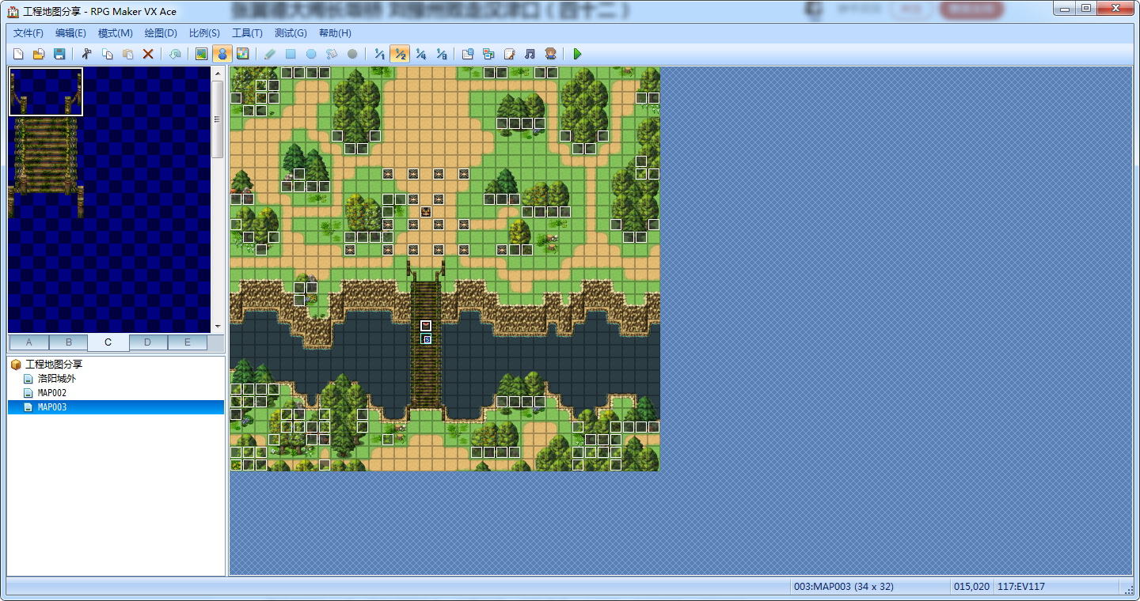Switch to tileset tab A

click(28, 342)
